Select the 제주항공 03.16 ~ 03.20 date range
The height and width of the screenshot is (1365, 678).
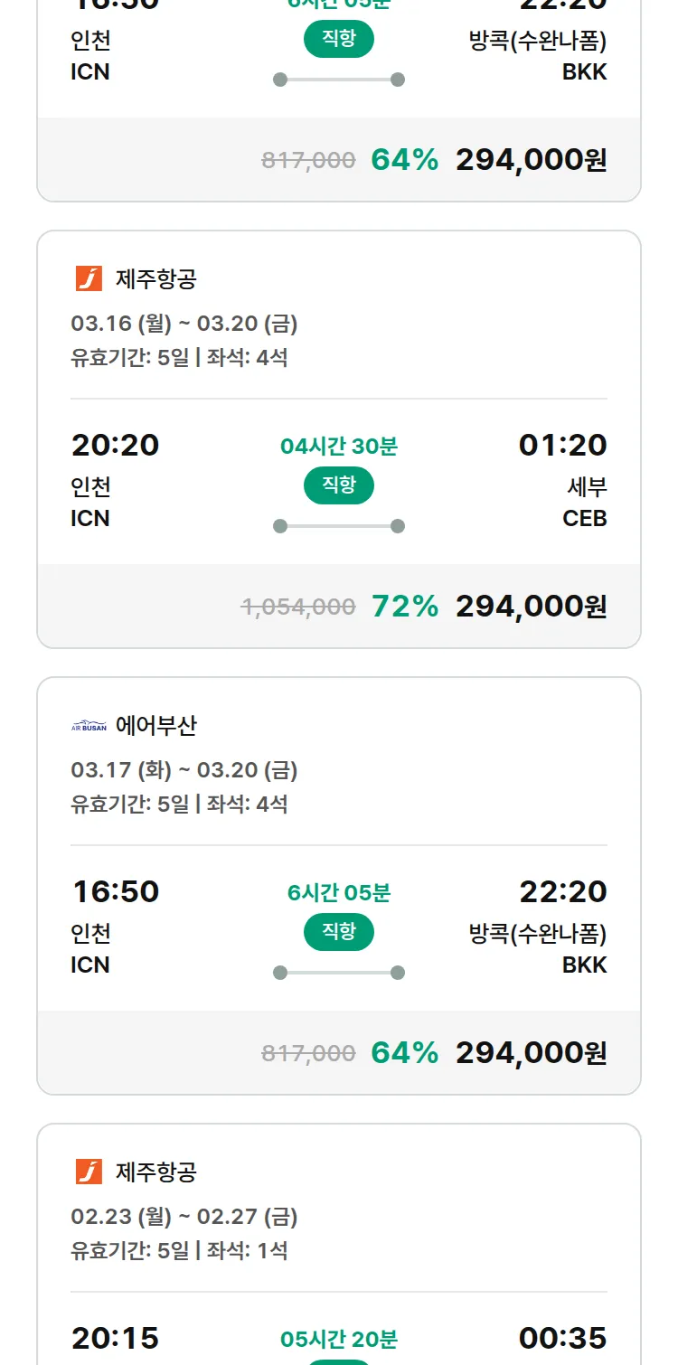point(184,324)
